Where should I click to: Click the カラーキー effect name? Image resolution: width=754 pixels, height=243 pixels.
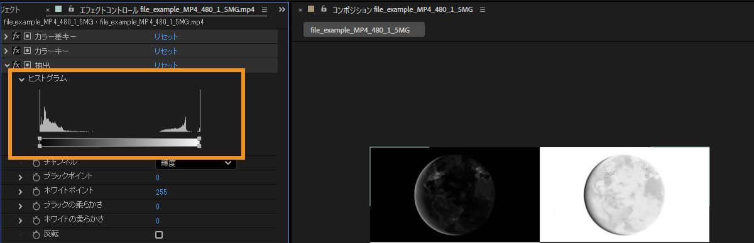pos(52,51)
